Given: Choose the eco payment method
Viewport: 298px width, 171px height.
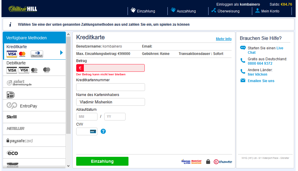Looking at the screenshot, I should [34, 153].
